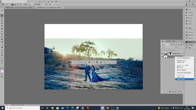Click the fill-selection icon in contextual task bar
196x110 pixels.
pyautogui.click(x=105, y=62)
